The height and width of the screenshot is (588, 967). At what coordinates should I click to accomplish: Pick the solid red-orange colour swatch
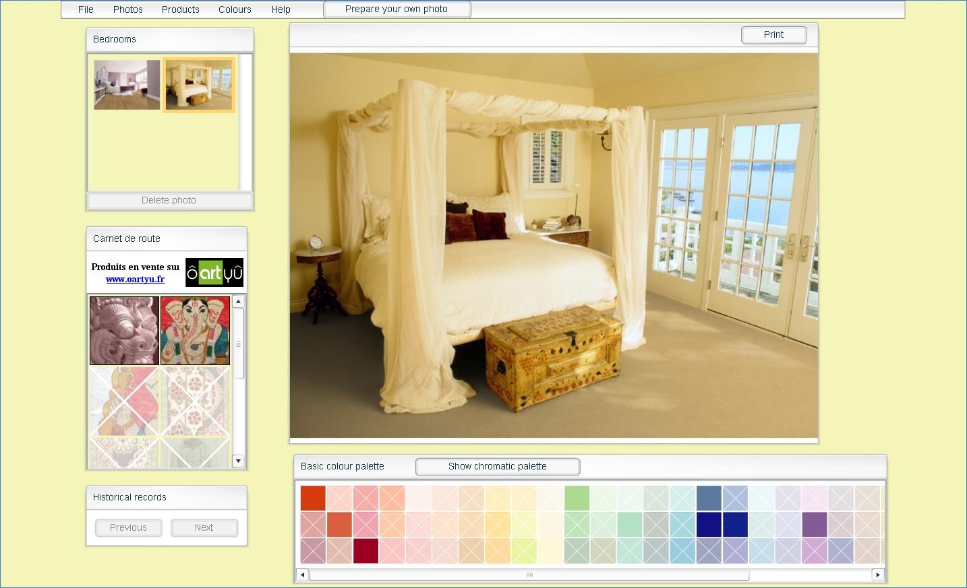[313, 498]
